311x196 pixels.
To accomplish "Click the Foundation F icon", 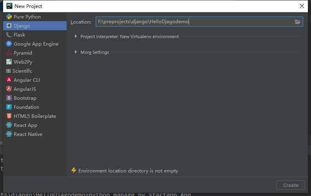I will pos(9,107).
